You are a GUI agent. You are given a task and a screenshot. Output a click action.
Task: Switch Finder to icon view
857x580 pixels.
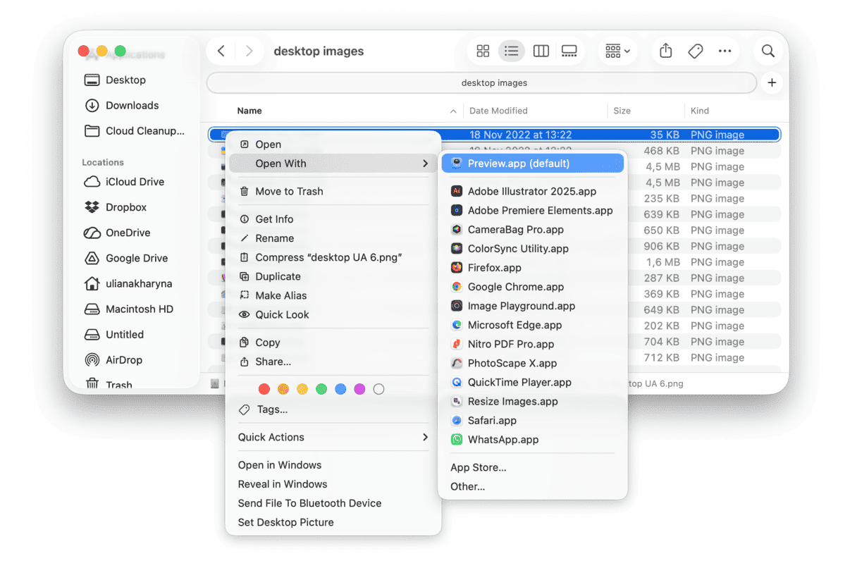tap(483, 51)
